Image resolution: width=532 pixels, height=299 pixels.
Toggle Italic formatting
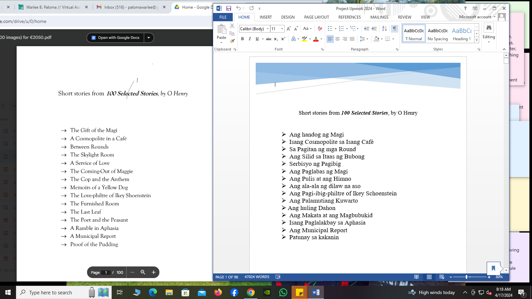250,39
